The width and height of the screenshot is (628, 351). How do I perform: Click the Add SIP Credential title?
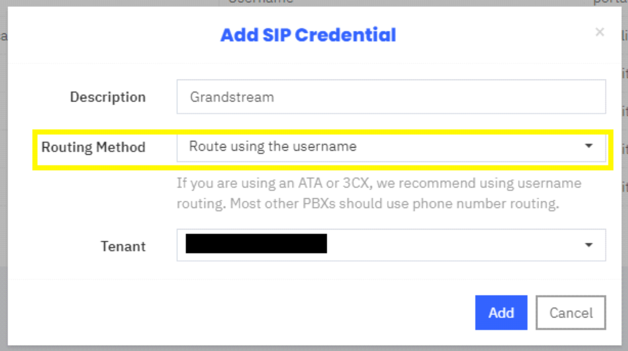308,35
